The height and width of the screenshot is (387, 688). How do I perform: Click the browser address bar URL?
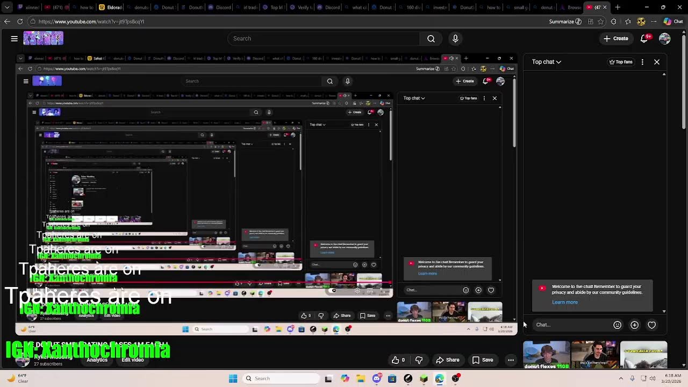pos(91,21)
